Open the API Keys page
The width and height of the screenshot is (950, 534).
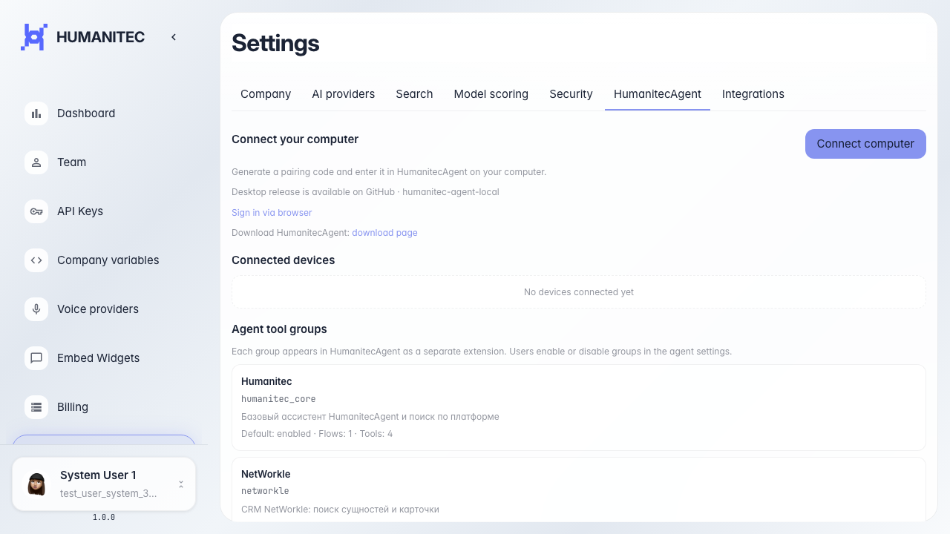click(x=80, y=211)
